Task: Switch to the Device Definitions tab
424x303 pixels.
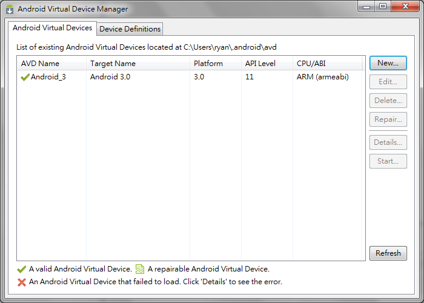Action: tap(130, 29)
